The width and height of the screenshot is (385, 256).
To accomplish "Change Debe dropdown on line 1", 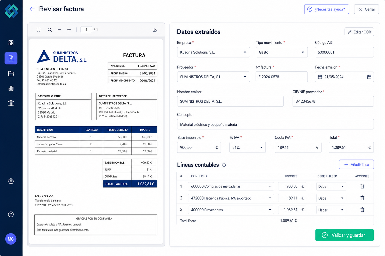I will [x=331, y=186].
